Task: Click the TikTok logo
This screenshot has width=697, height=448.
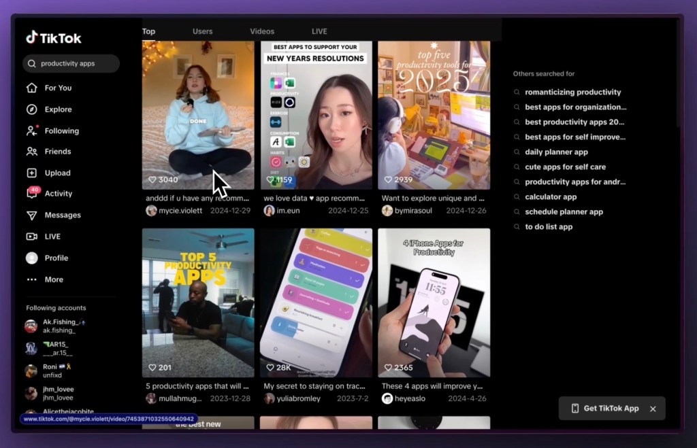Action: (53, 38)
